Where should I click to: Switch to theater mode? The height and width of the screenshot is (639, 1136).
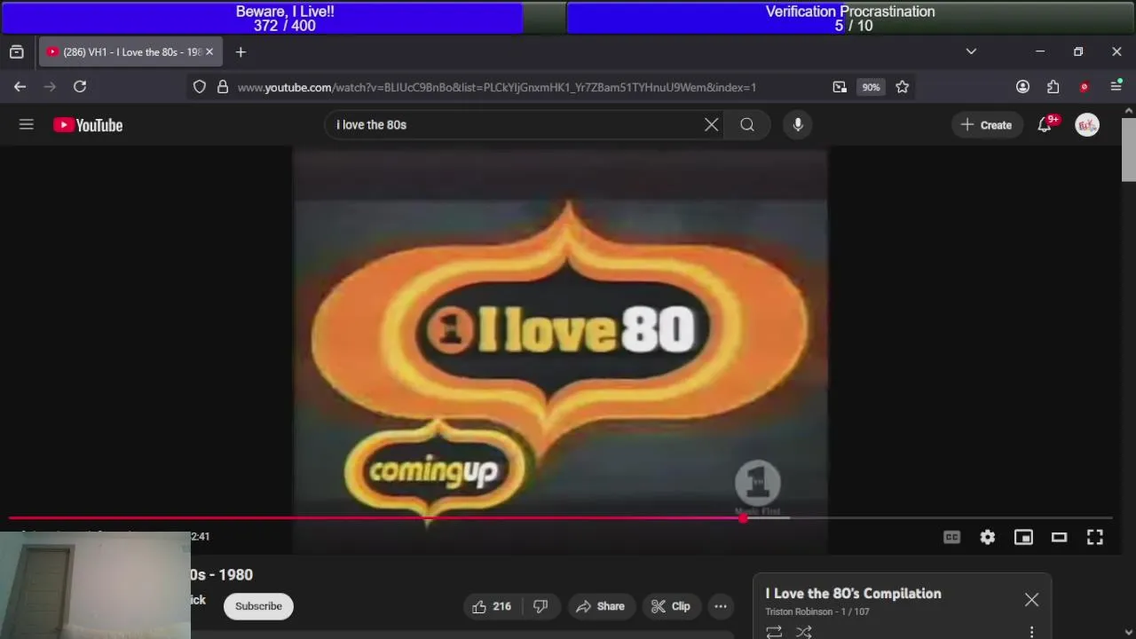tap(1059, 537)
